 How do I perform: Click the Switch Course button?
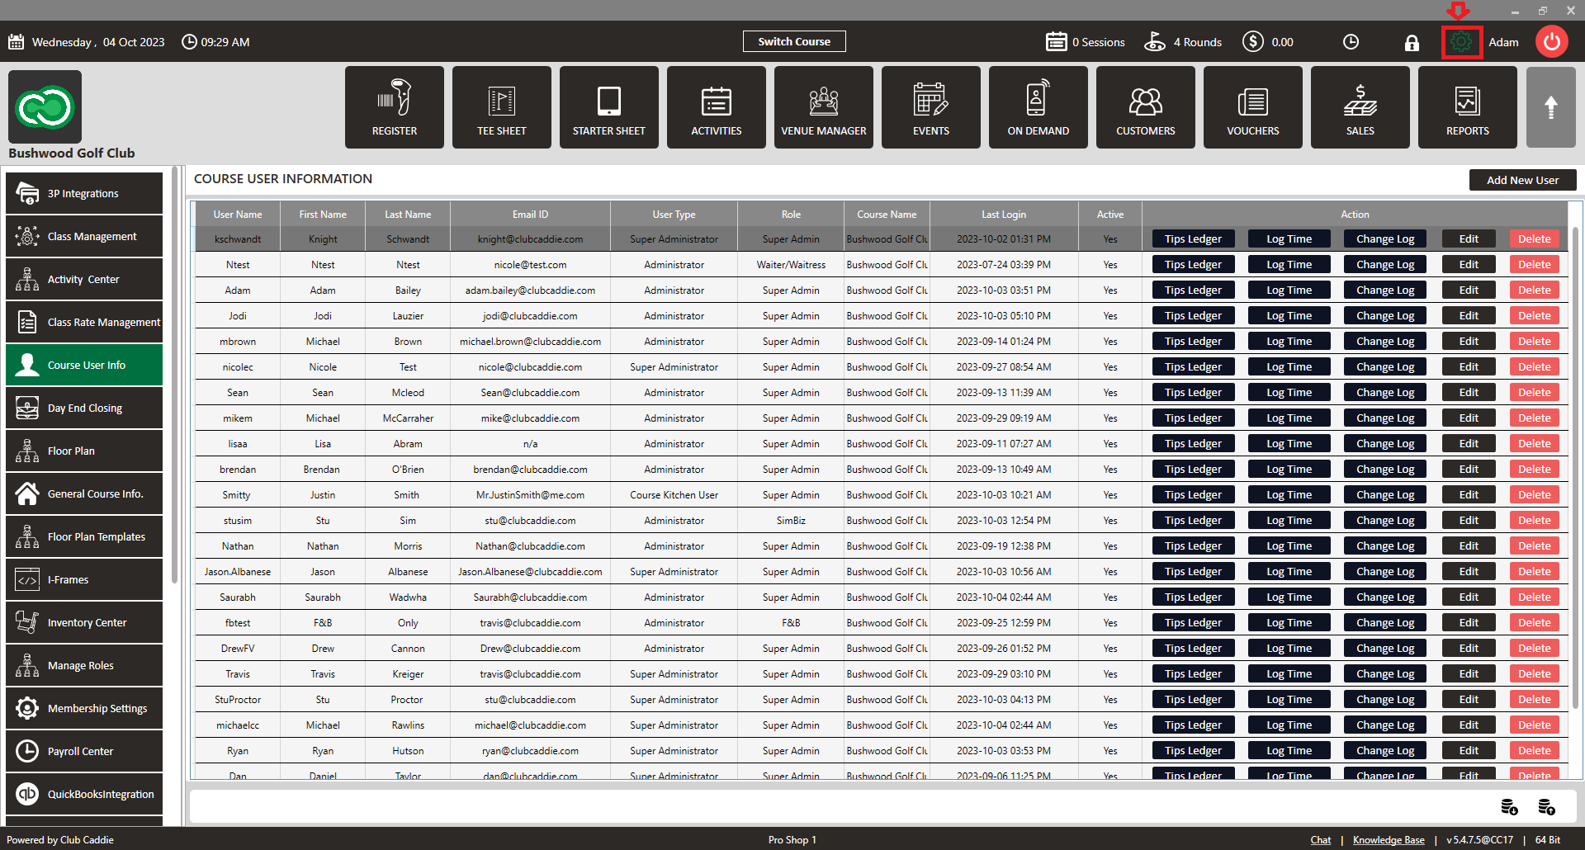click(x=794, y=41)
